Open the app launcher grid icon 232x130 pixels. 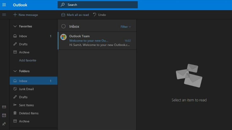[4, 5]
